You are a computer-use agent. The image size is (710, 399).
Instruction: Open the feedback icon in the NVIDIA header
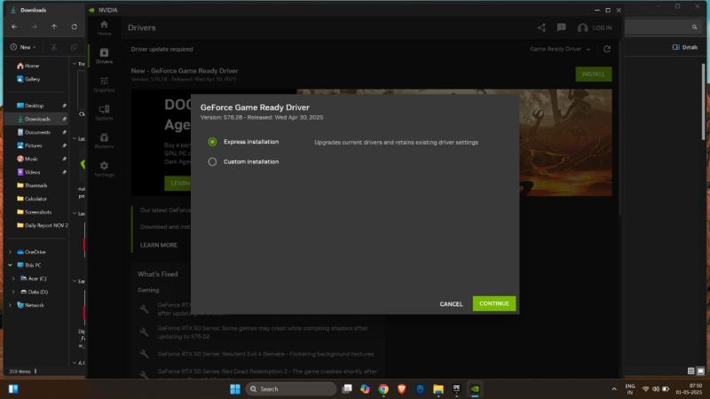coord(562,27)
